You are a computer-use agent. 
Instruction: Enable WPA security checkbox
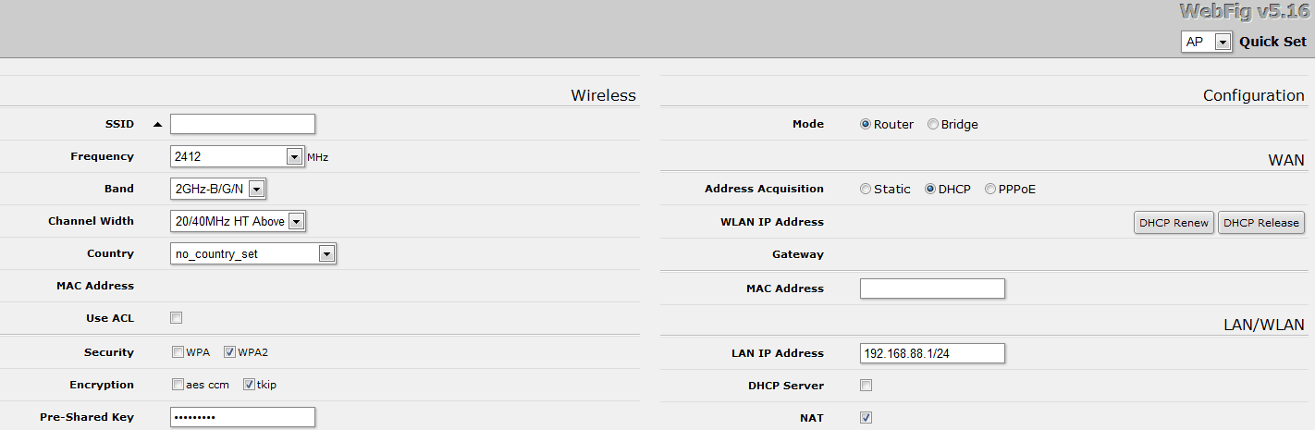click(178, 352)
